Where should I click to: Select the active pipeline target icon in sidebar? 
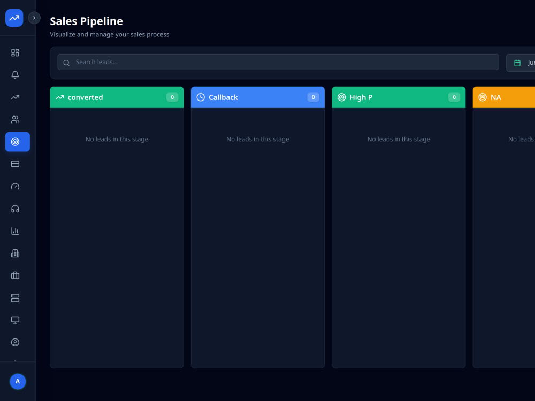coord(18,142)
